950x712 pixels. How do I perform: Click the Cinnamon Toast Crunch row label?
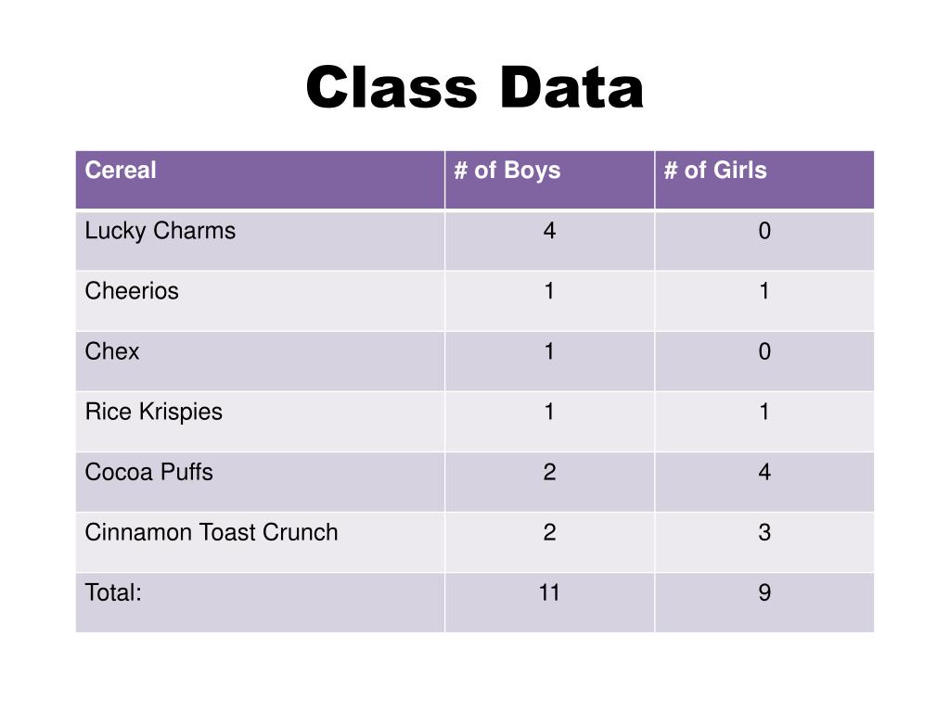(211, 533)
